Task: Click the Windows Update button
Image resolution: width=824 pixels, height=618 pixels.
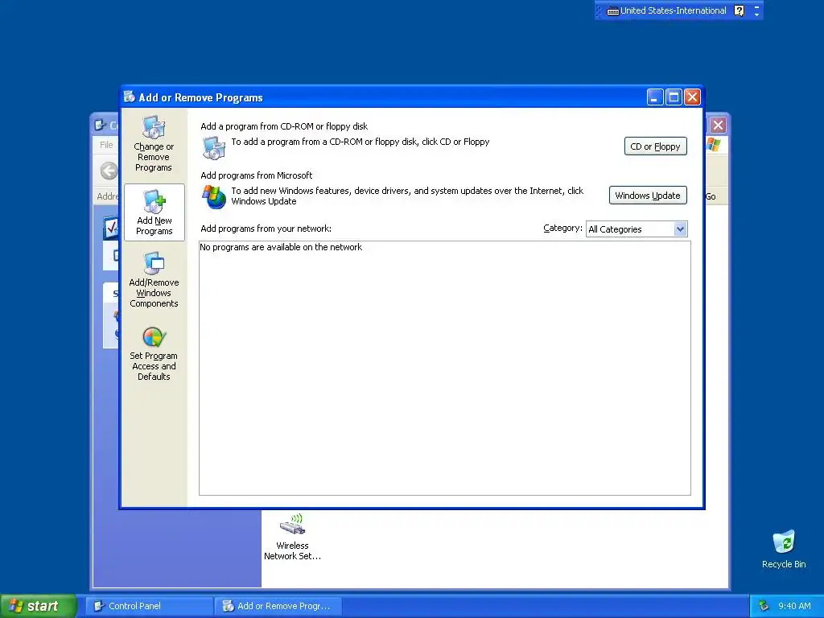Action: [648, 196]
